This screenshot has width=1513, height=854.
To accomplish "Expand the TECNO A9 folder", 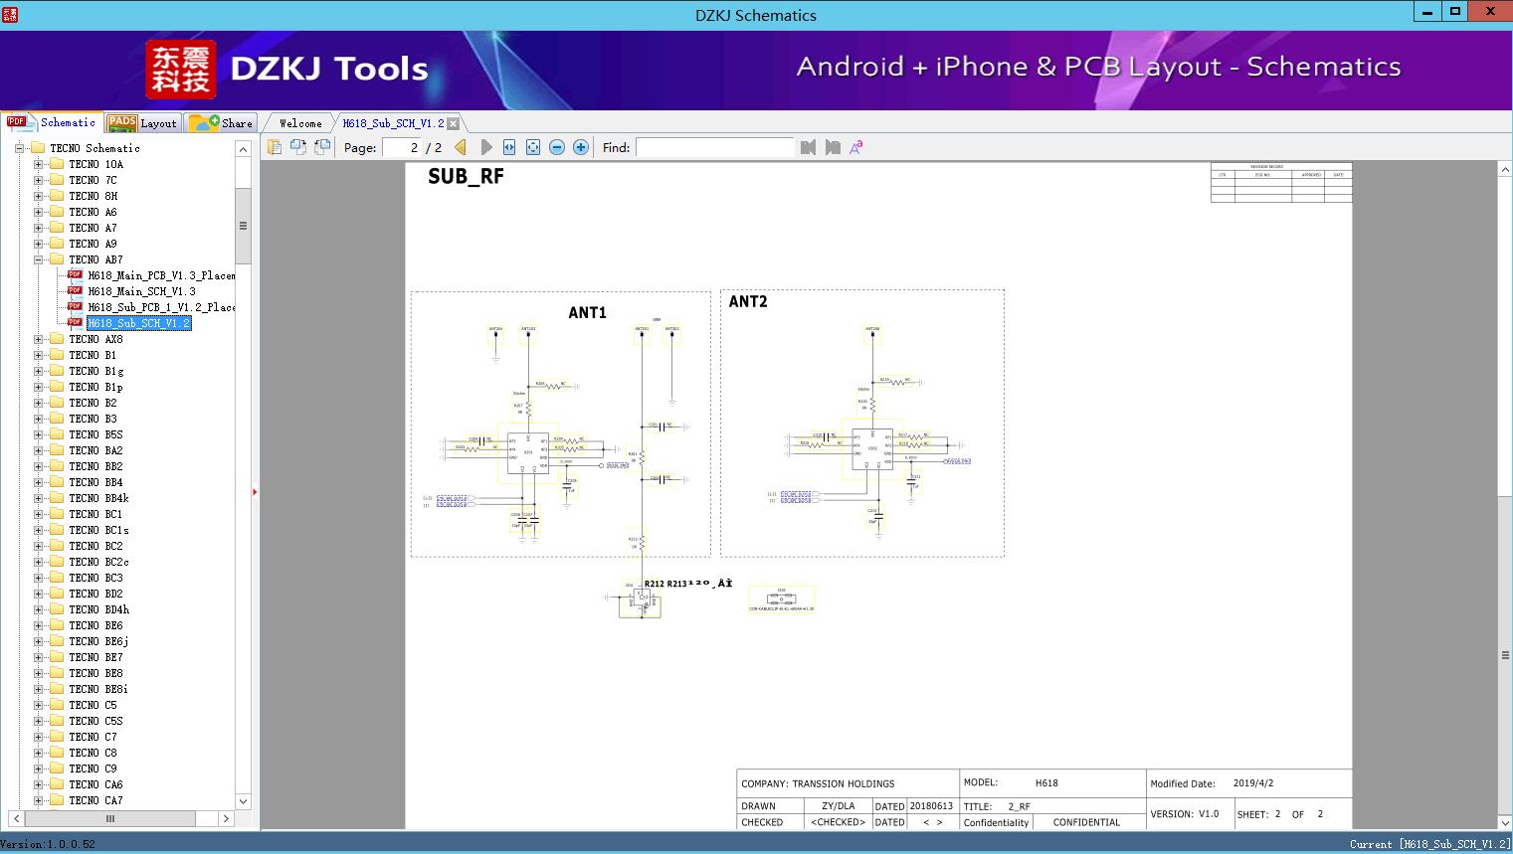I will 38,244.
